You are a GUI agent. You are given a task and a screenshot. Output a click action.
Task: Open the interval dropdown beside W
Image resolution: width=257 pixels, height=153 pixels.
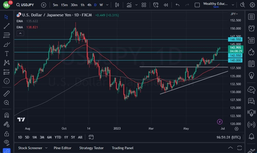click(x=107, y=5)
